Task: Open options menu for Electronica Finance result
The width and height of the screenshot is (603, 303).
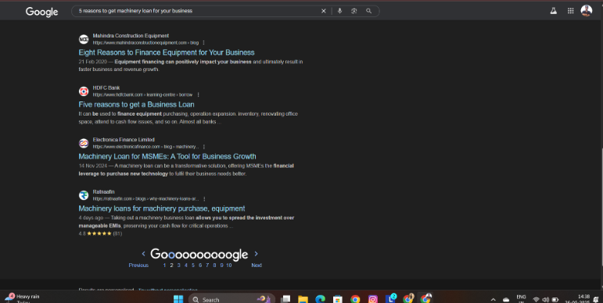Action: click(x=204, y=147)
